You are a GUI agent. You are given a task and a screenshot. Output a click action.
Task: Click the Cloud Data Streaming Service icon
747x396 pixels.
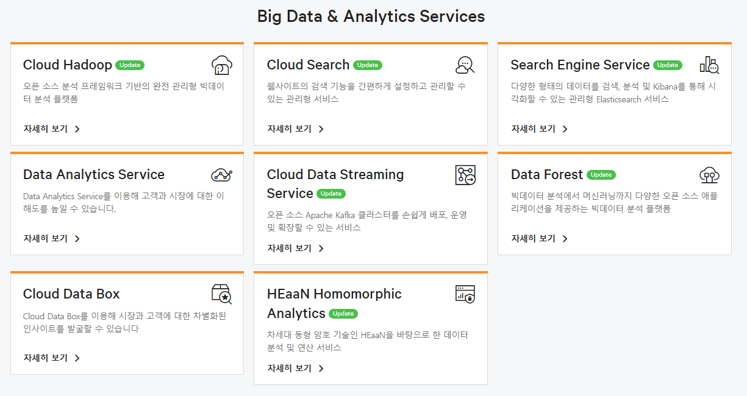(x=465, y=175)
